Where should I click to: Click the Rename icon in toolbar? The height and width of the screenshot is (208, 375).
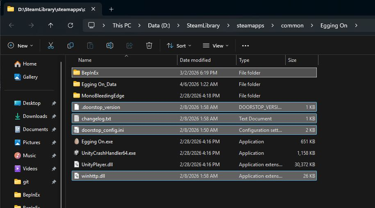[x=110, y=46]
